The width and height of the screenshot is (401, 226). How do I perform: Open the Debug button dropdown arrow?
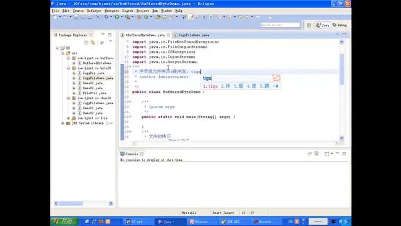click(x=111, y=17)
